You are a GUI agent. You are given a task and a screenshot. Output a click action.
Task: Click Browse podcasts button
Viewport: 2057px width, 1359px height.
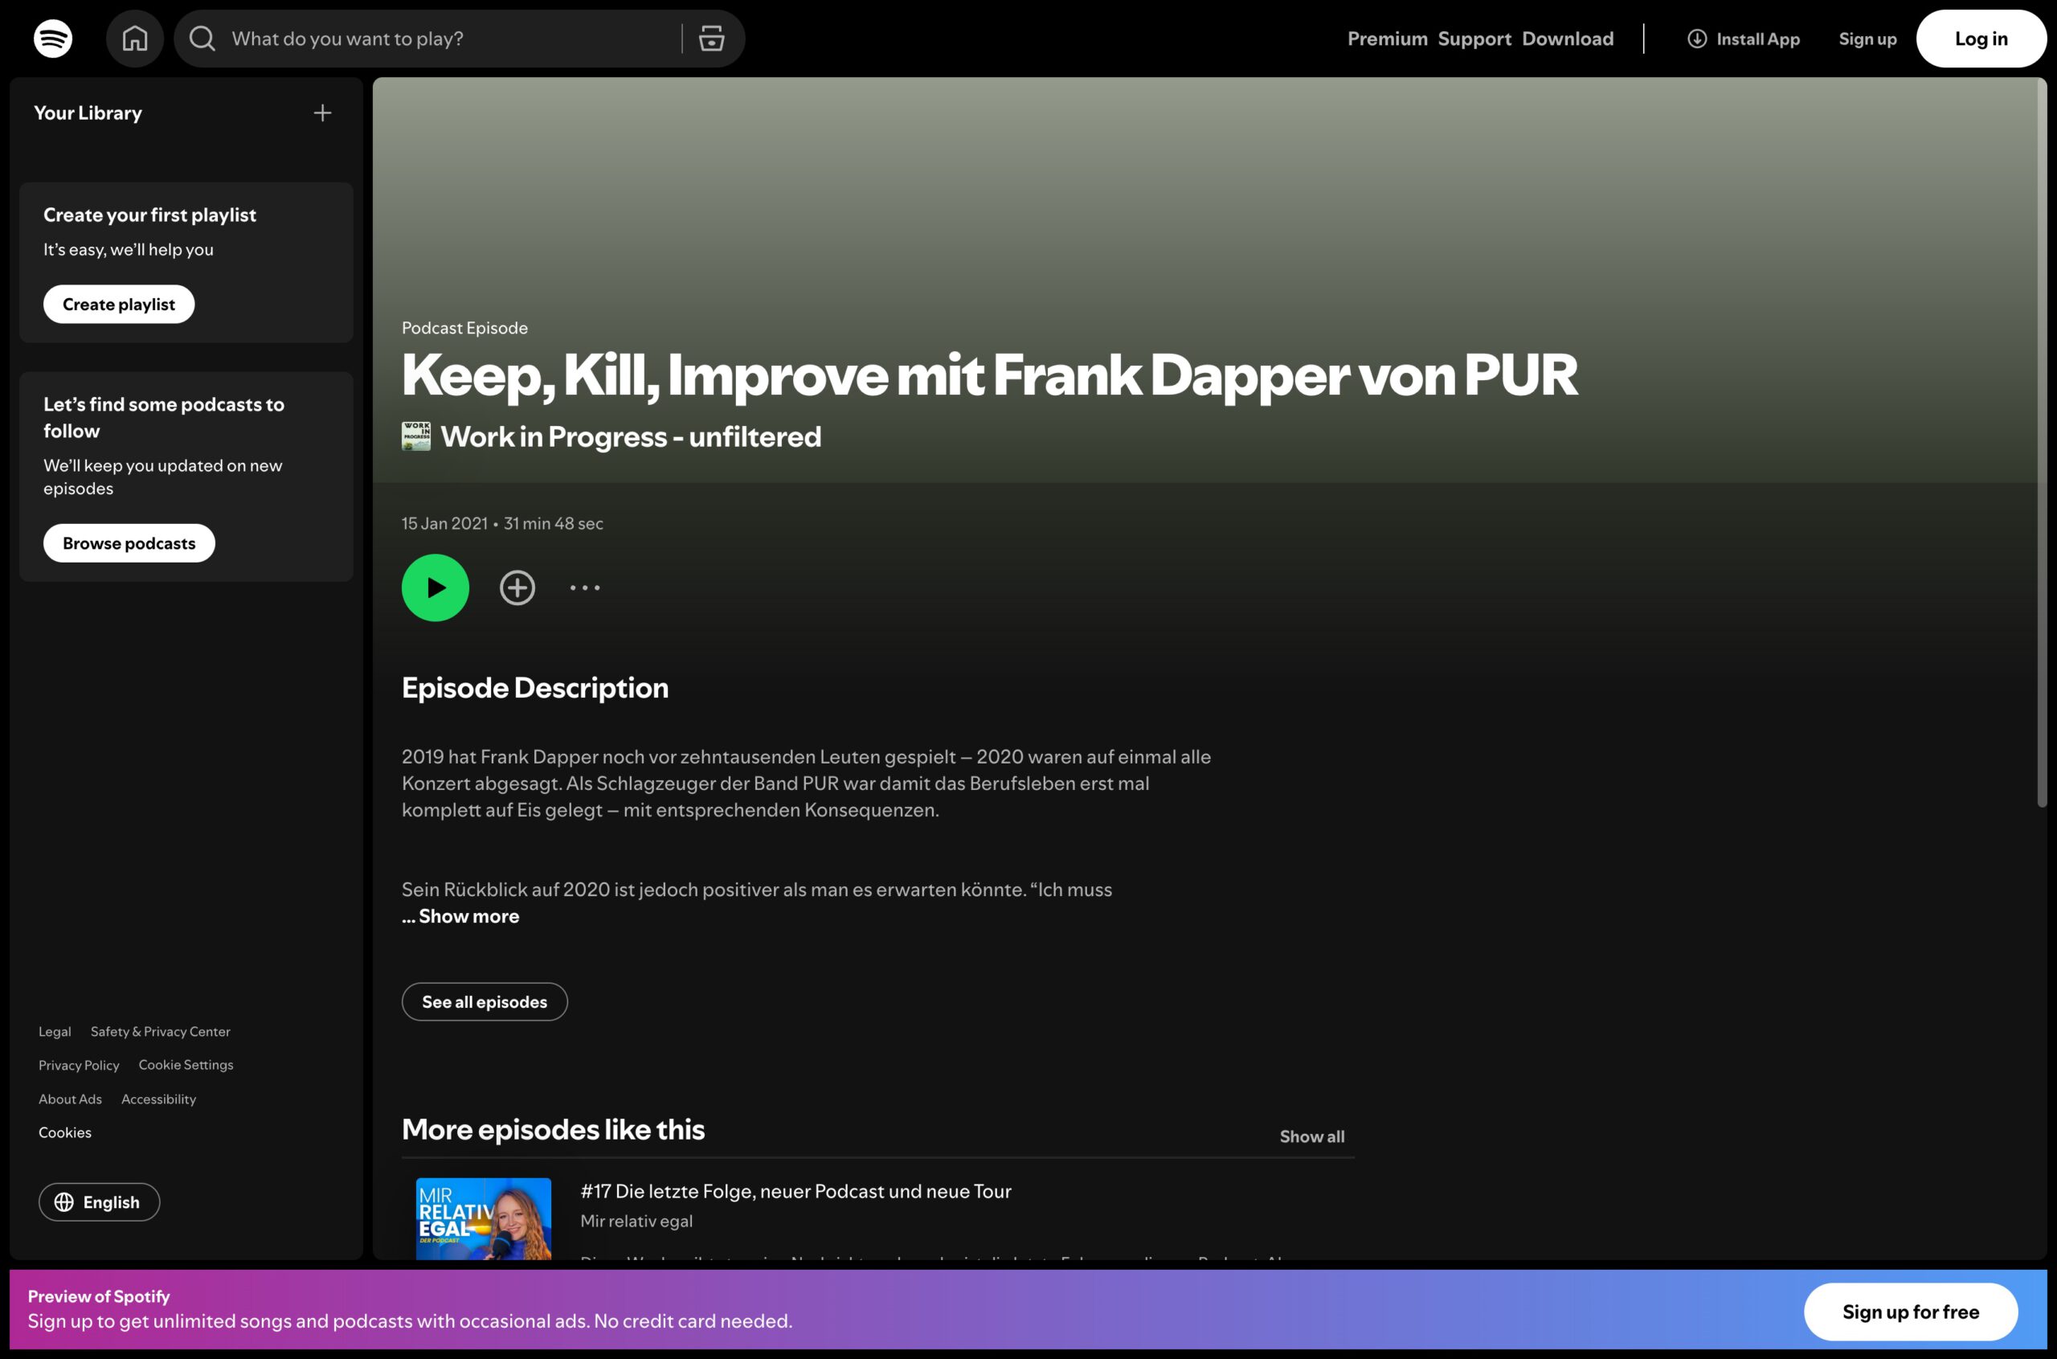point(129,543)
